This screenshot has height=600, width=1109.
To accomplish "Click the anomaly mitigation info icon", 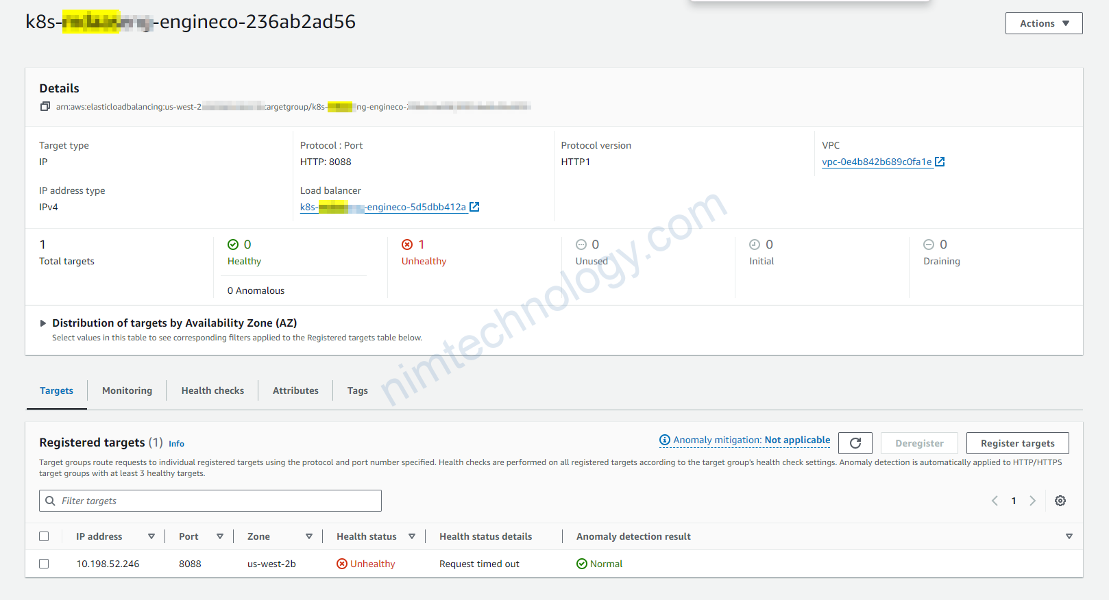I will tap(664, 440).
